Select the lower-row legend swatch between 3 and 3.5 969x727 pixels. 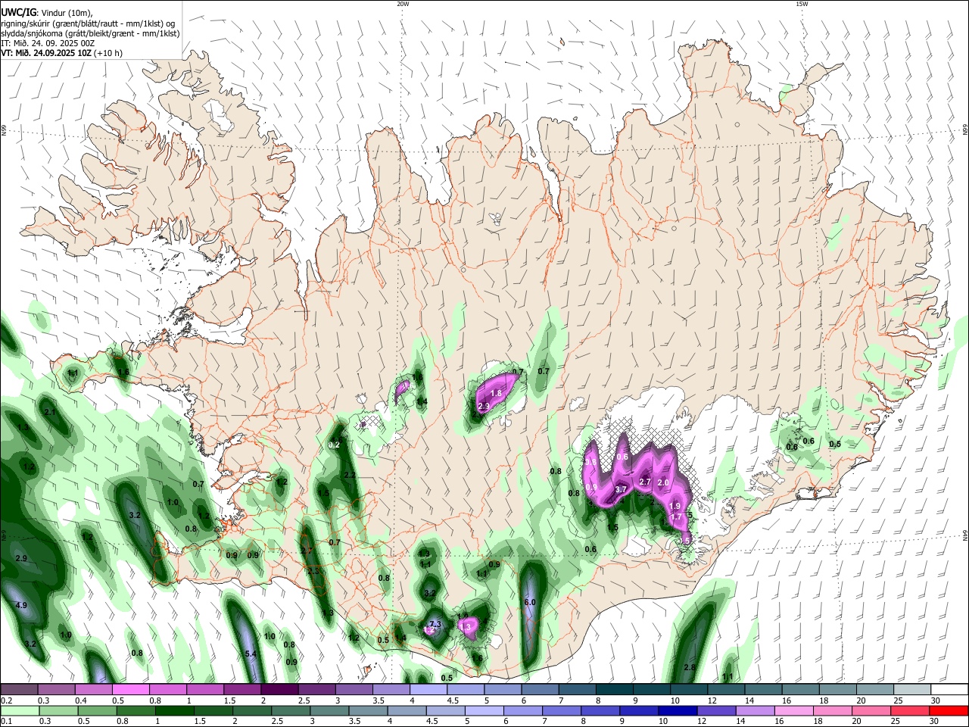click(329, 710)
